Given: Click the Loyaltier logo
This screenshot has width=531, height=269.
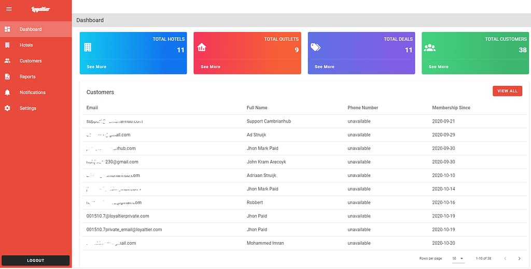Looking at the screenshot, I should tap(40, 9).
